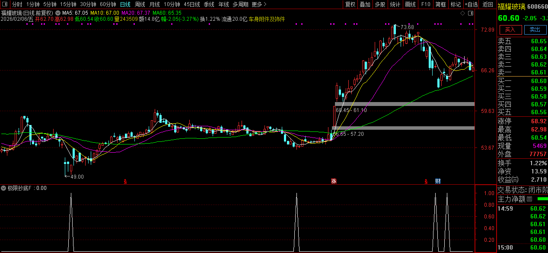The height and width of the screenshot is (253, 548).
Task: Click the 49.00 low price label
Action: 77,176
